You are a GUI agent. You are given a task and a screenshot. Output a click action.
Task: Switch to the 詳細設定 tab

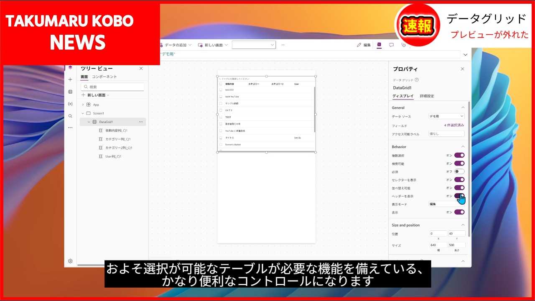427,96
